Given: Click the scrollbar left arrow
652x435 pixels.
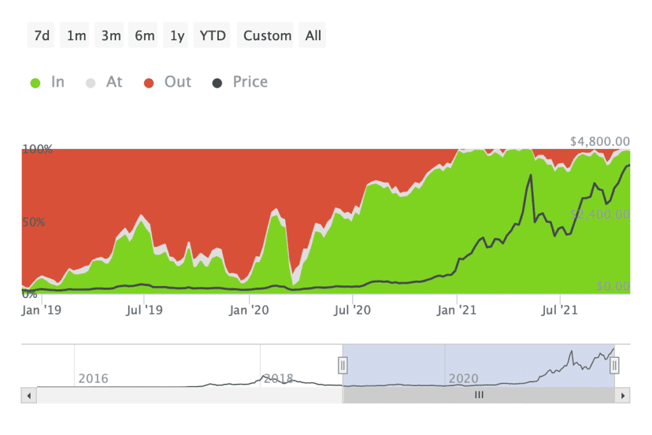Looking at the screenshot, I should coord(29,396).
